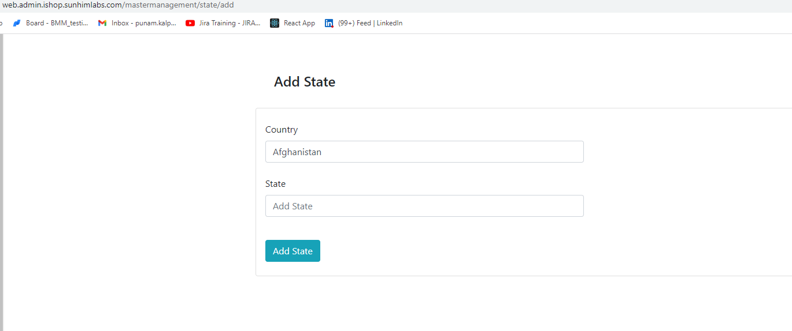Click the teal Add State button
The height and width of the screenshot is (331, 792).
293,251
